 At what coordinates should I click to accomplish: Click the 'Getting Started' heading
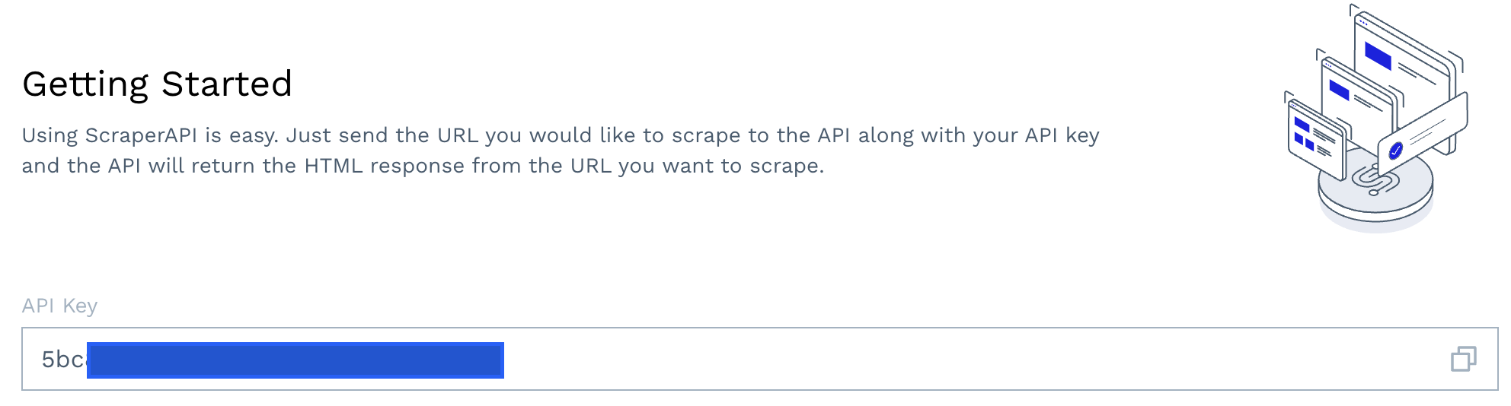157,84
